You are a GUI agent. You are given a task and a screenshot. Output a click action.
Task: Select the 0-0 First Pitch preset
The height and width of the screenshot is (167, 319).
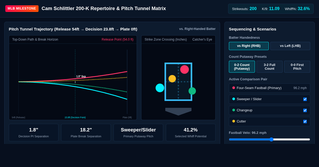tap(297, 67)
